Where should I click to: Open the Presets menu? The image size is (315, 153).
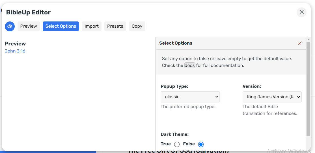click(115, 26)
